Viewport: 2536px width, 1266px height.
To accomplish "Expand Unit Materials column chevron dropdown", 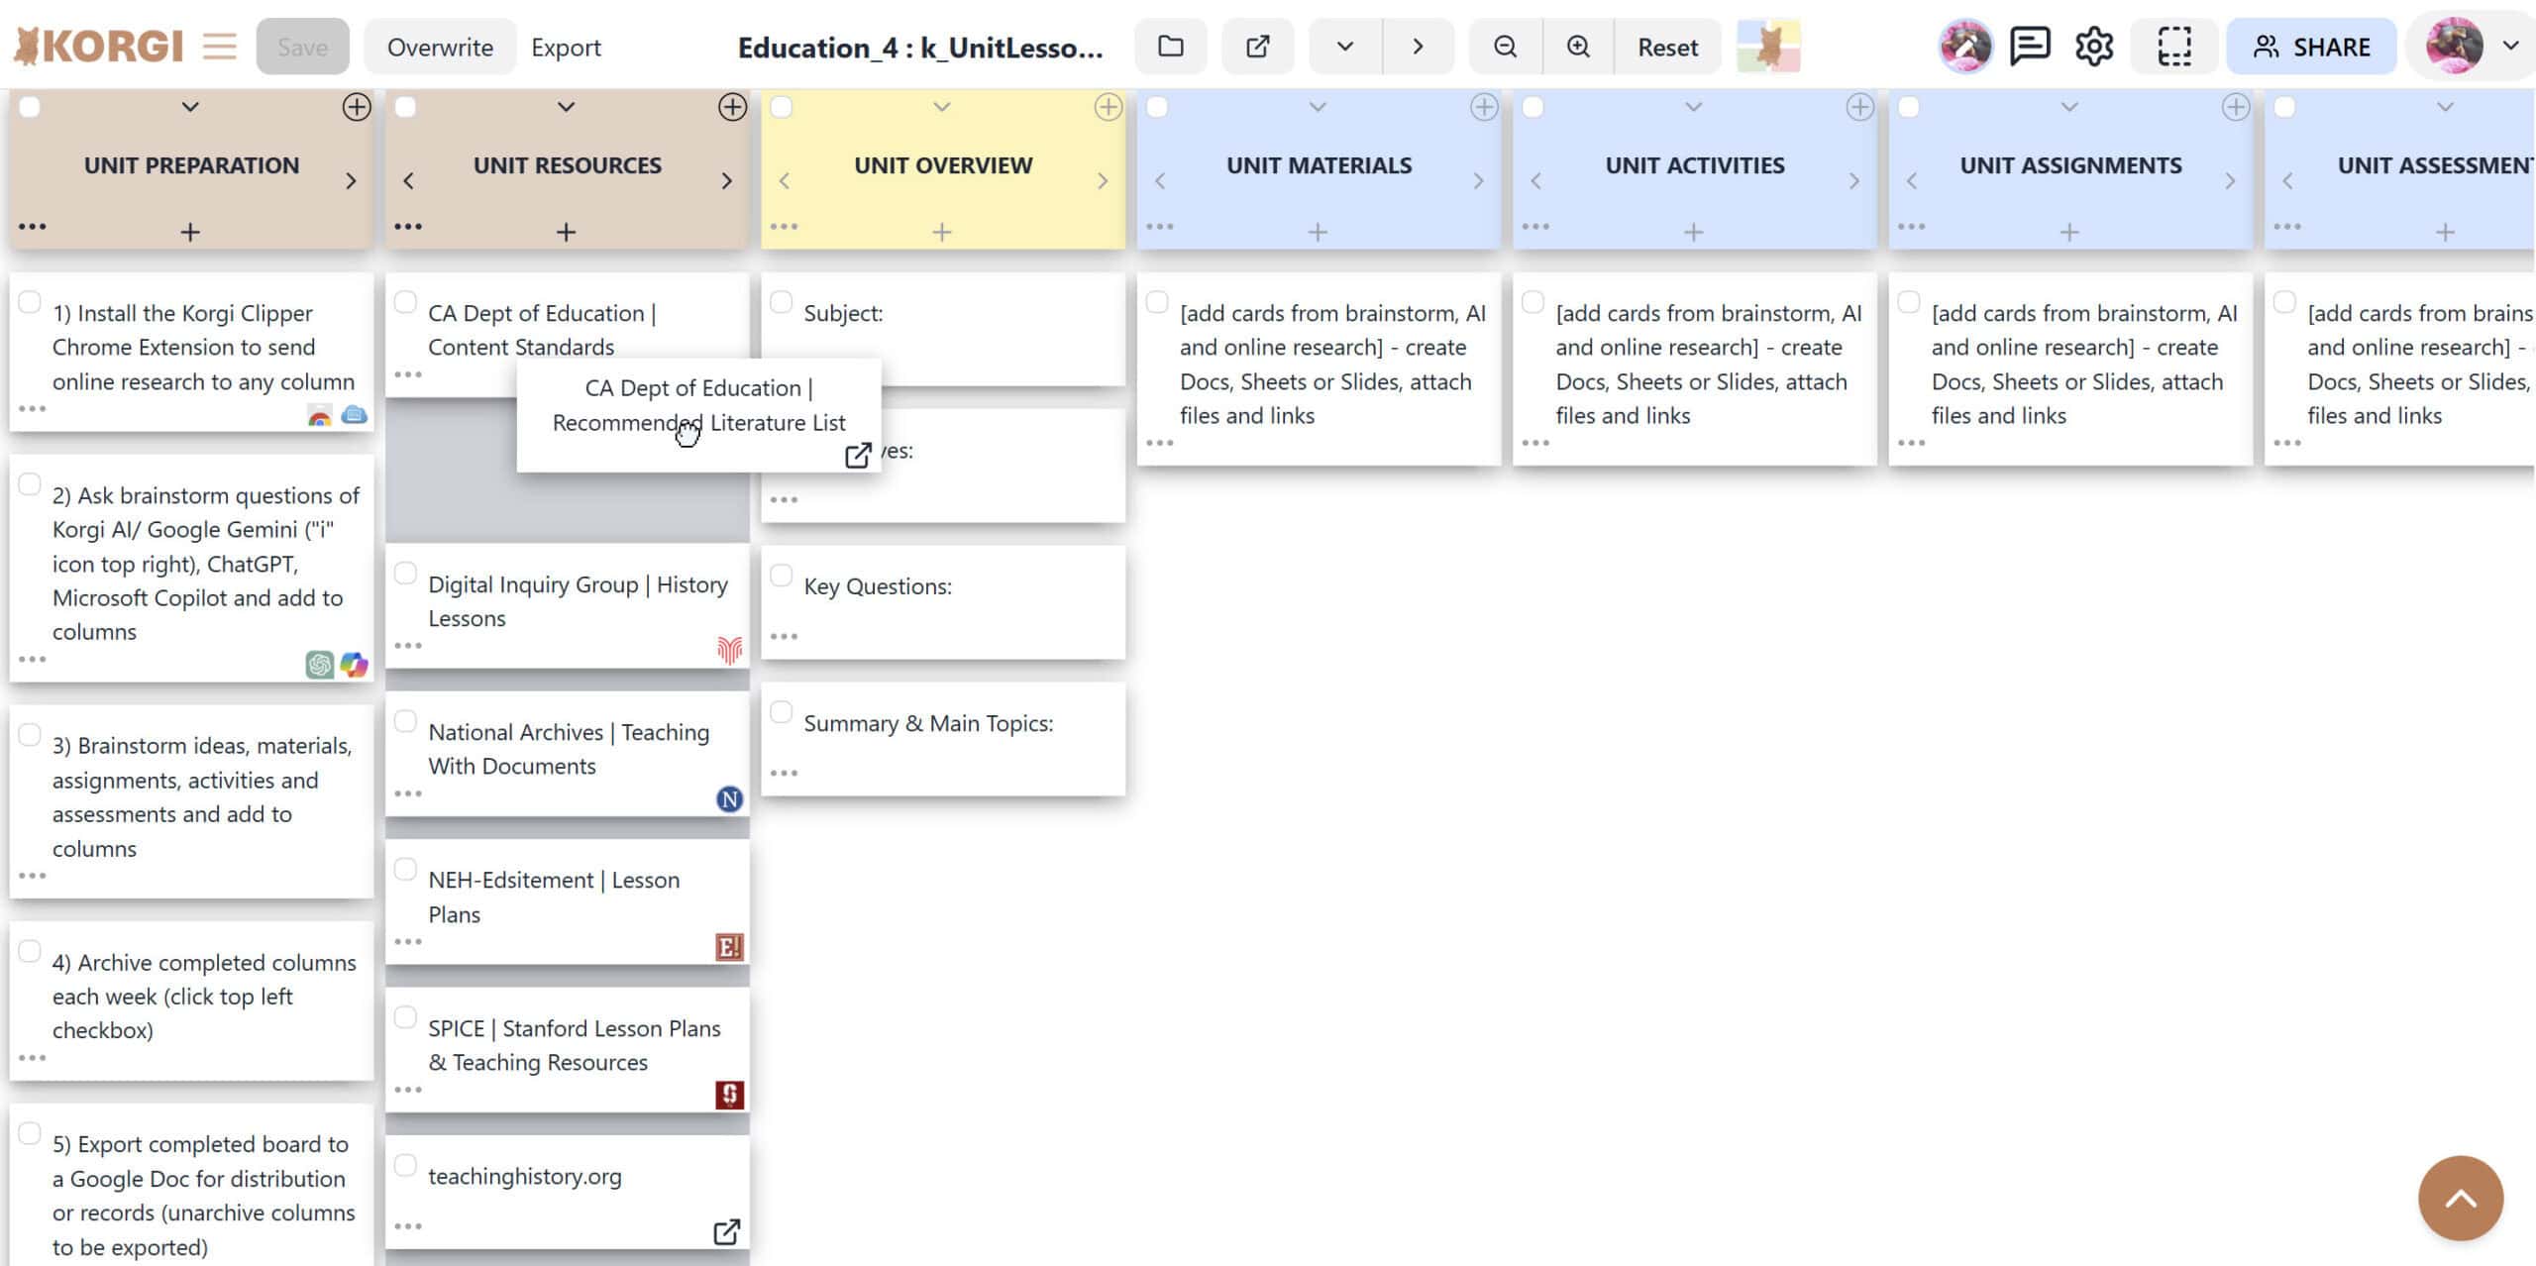I will (1318, 107).
